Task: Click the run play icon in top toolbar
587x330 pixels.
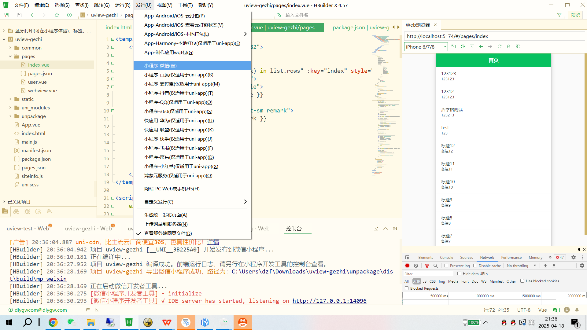Action: (69, 15)
